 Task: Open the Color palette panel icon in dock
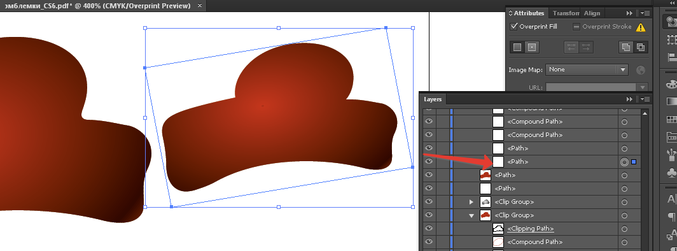pos(671,83)
